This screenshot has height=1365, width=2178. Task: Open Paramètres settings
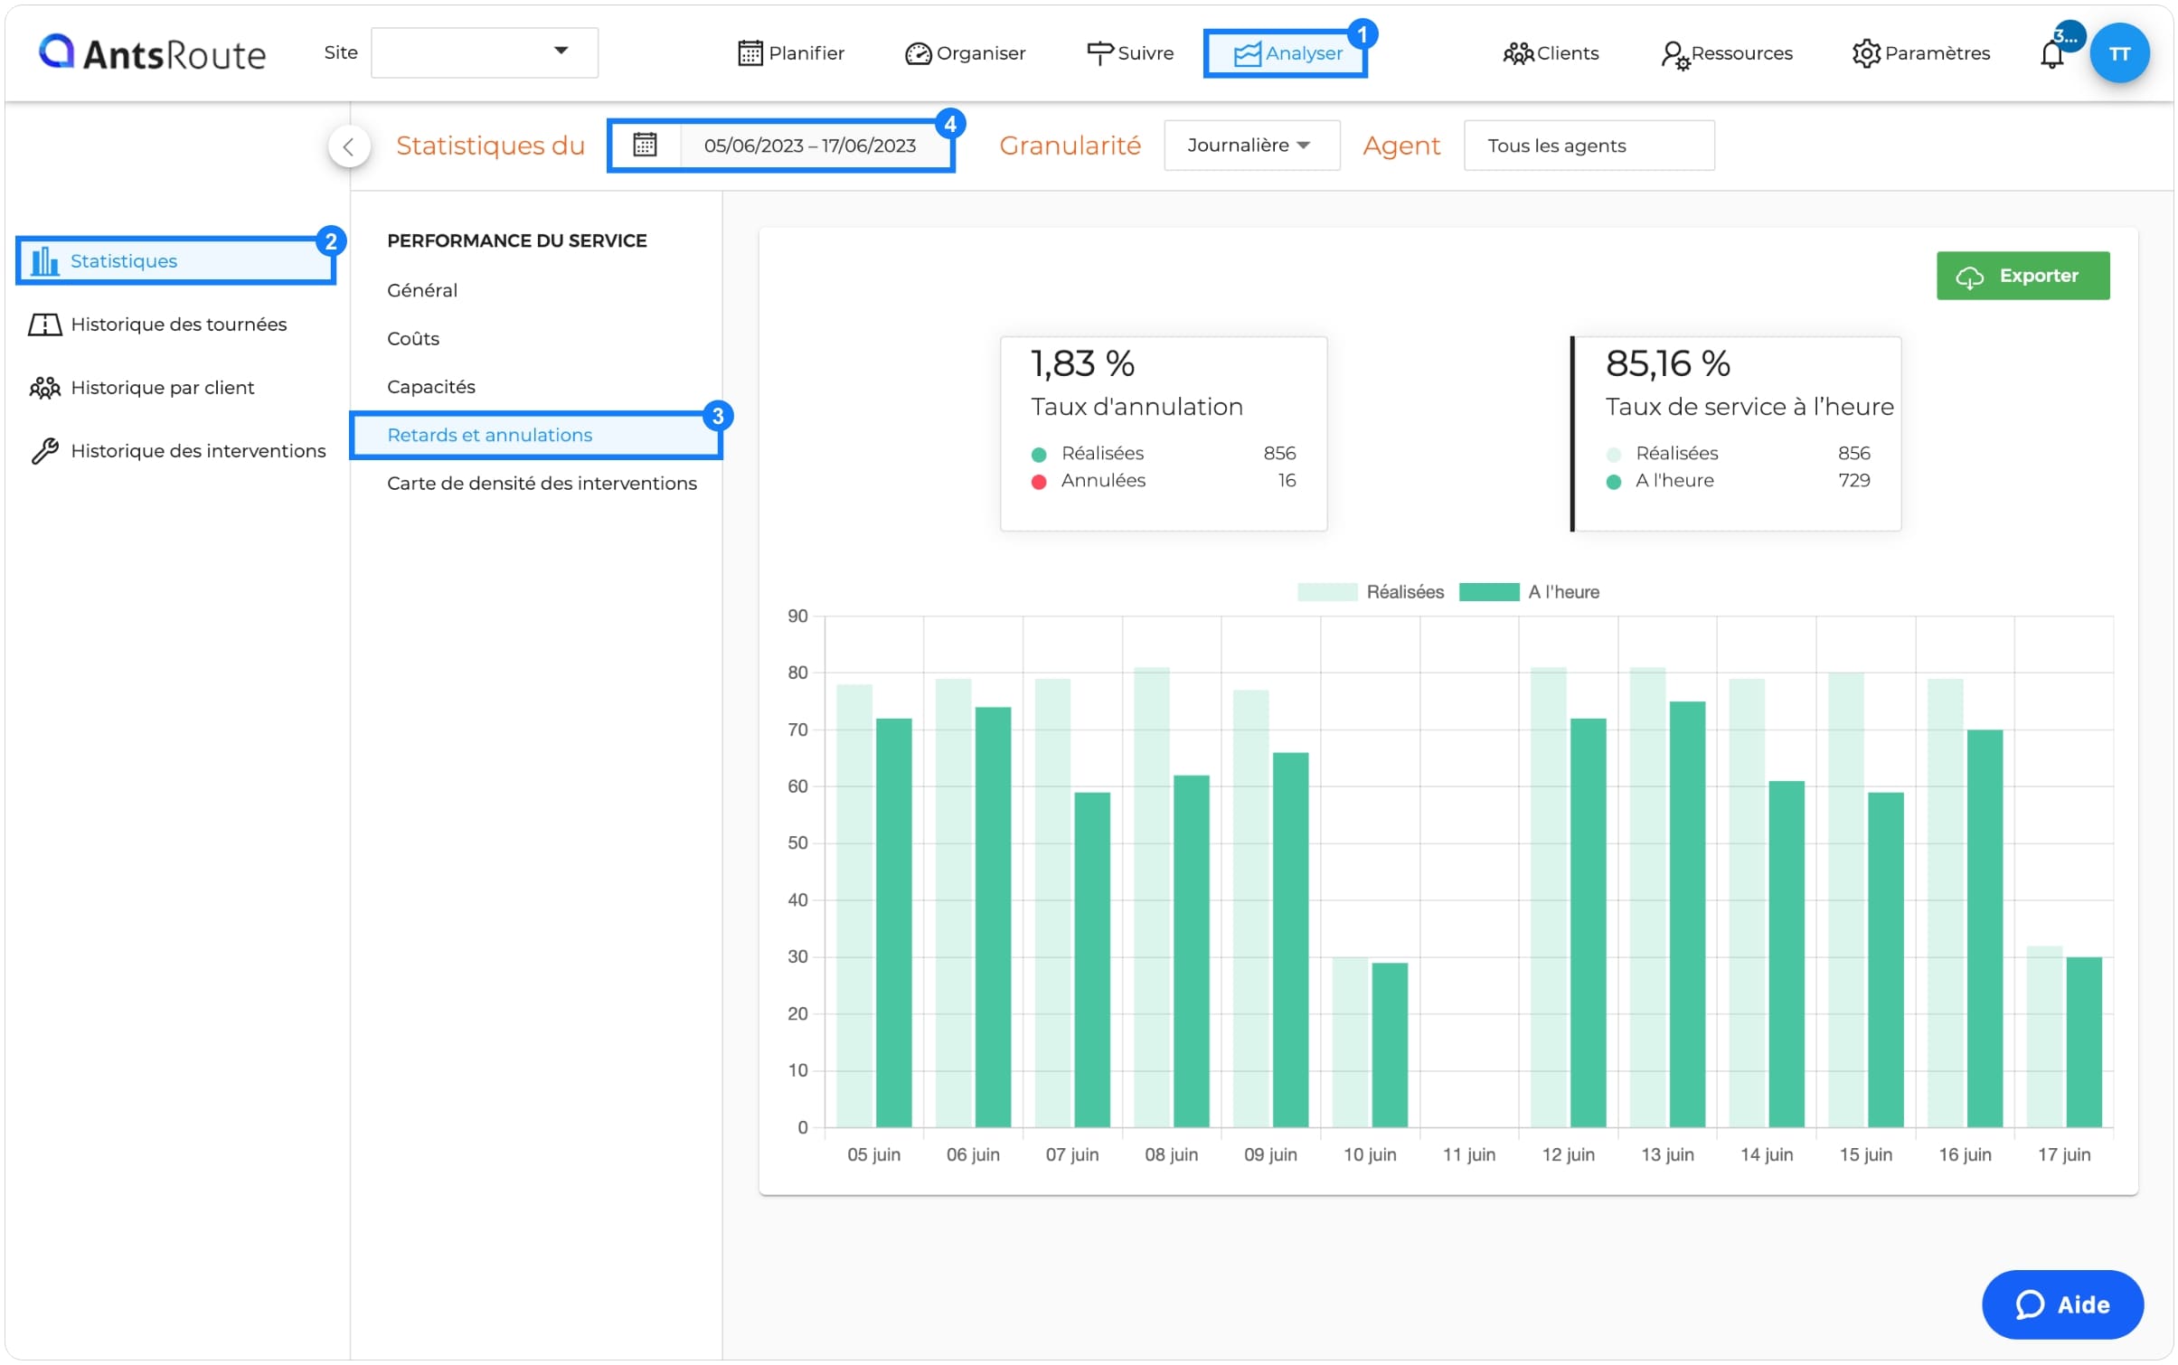click(x=1920, y=53)
